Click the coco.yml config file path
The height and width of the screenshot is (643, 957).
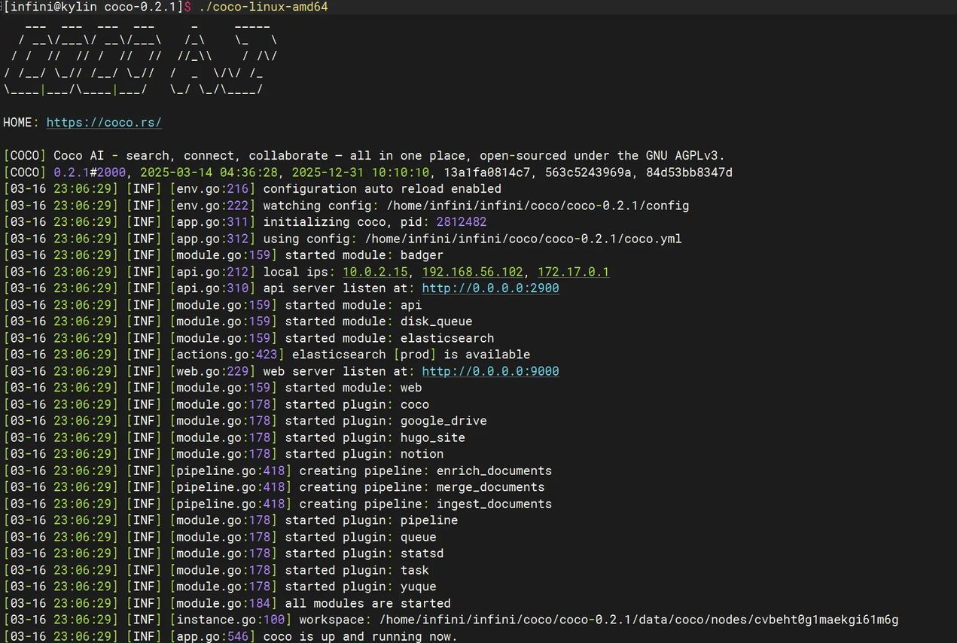[523, 239]
